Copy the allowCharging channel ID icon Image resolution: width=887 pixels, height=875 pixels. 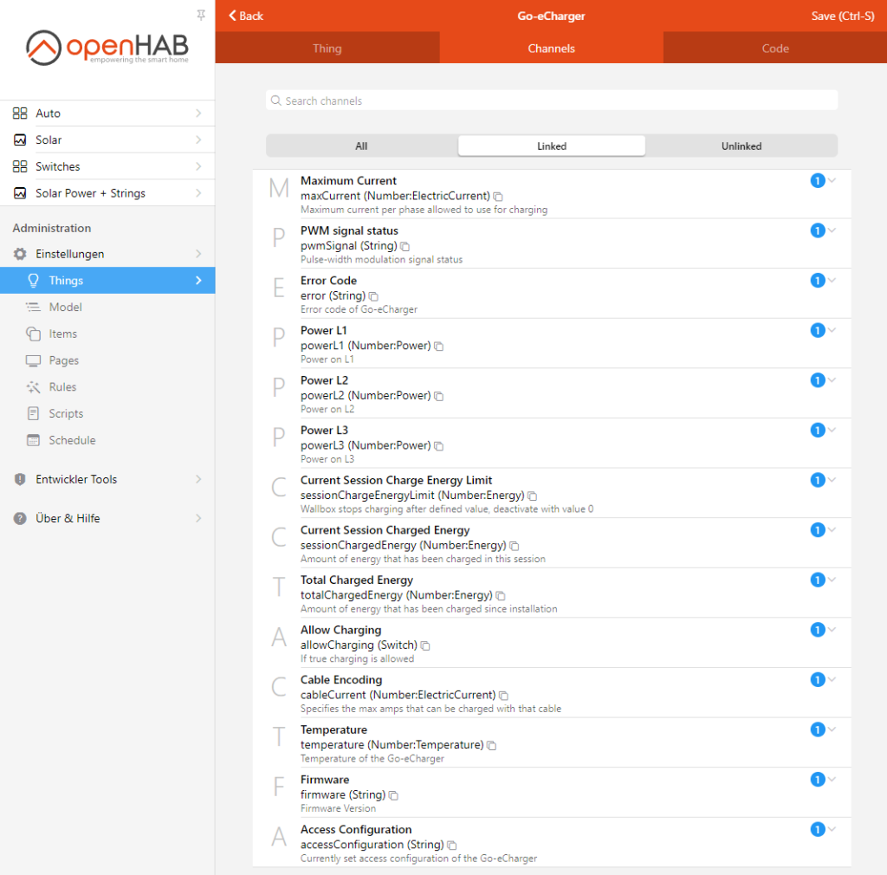425,646
